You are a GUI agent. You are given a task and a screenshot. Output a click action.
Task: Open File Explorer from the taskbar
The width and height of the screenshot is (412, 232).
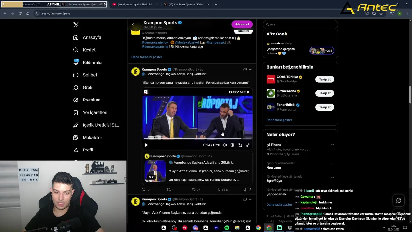coord(237,227)
